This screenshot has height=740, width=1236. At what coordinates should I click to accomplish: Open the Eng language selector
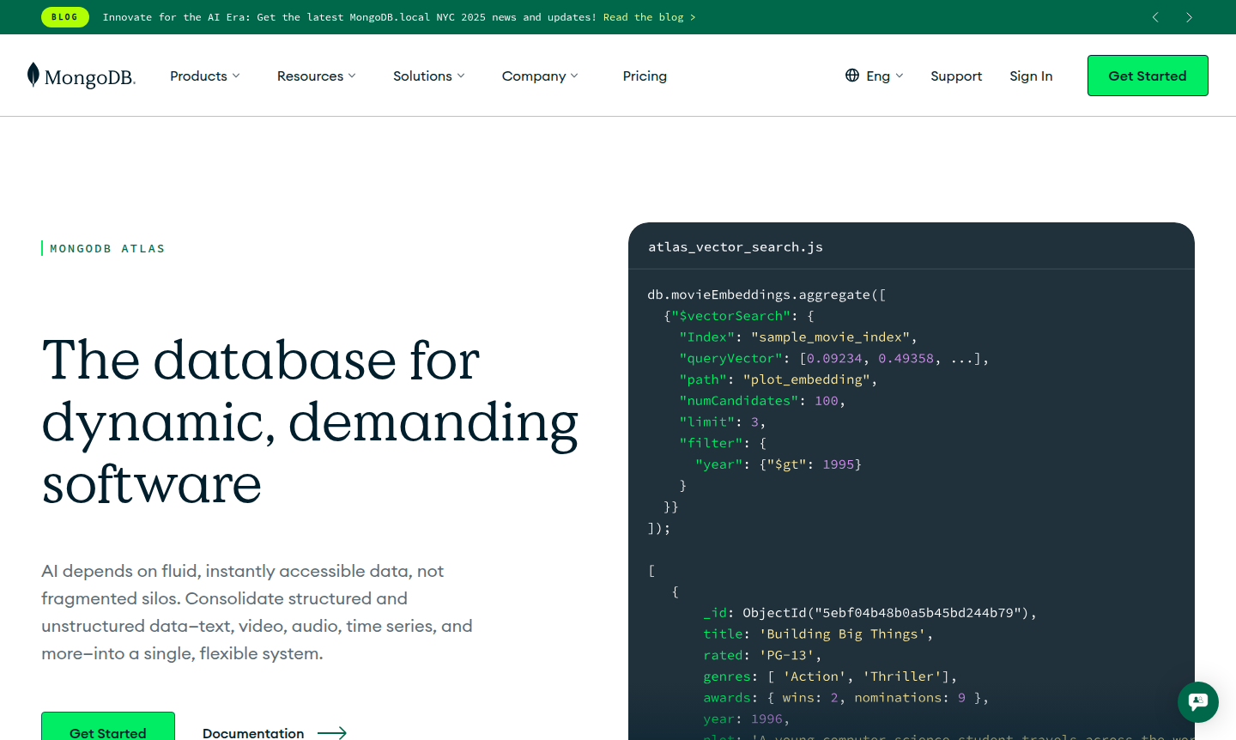[877, 76]
